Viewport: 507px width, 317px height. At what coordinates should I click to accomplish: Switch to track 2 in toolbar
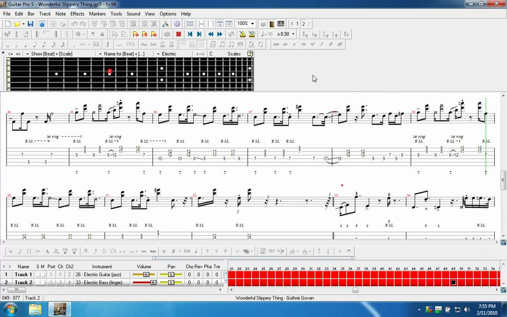tap(303, 24)
